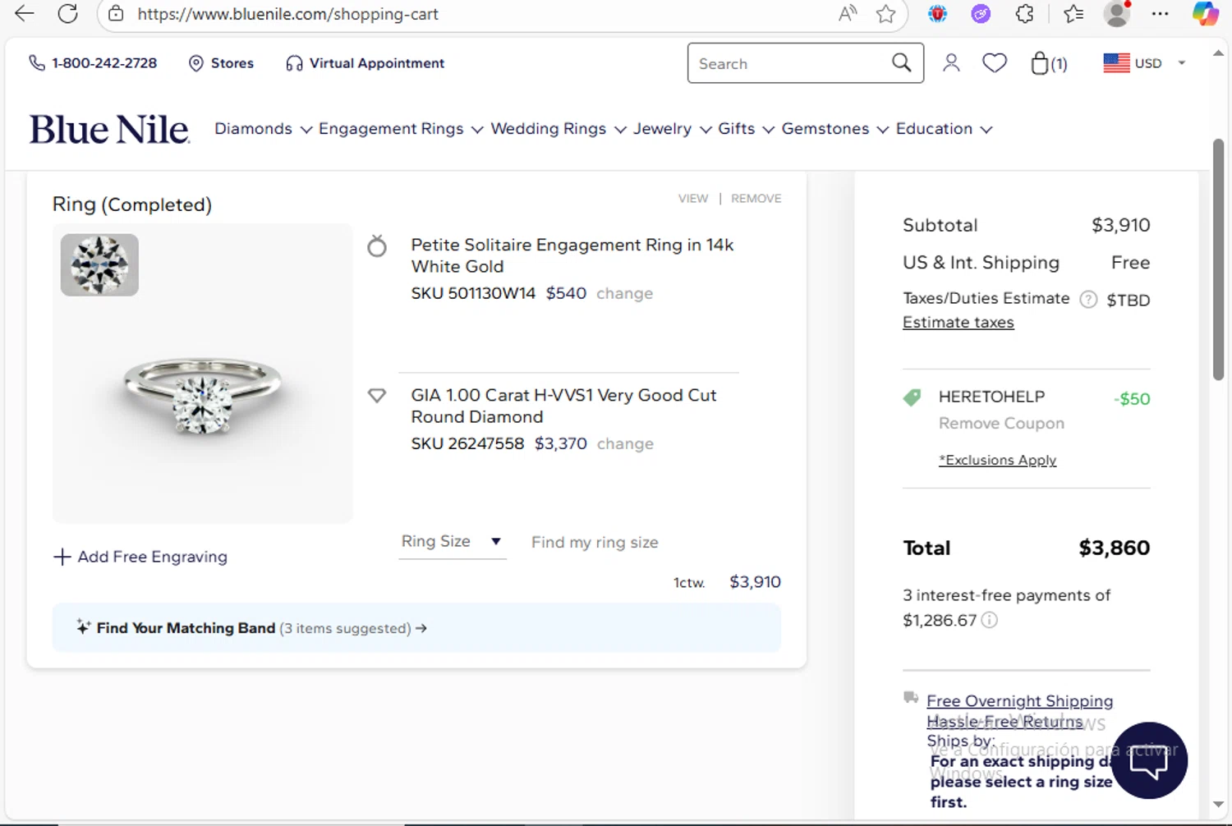This screenshot has height=826, width=1232.
Task: Change the Petite Solitaire ring setting
Action: [624, 294]
